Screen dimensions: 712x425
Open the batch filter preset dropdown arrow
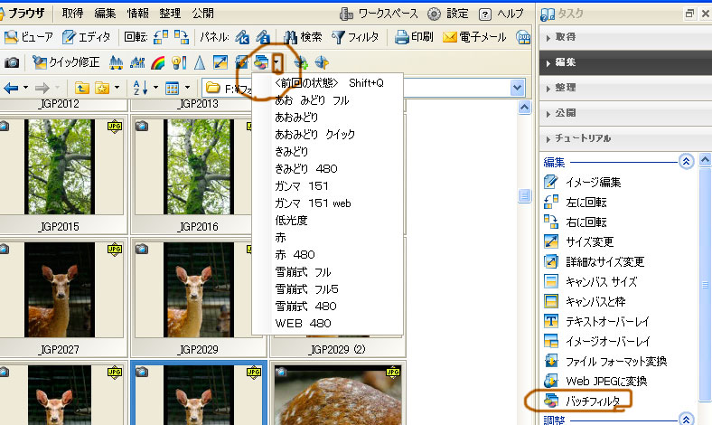point(277,62)
